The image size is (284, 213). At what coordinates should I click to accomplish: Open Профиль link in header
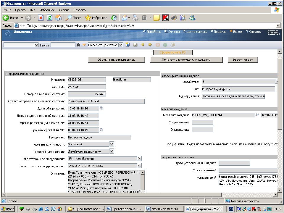coord(218,32)
